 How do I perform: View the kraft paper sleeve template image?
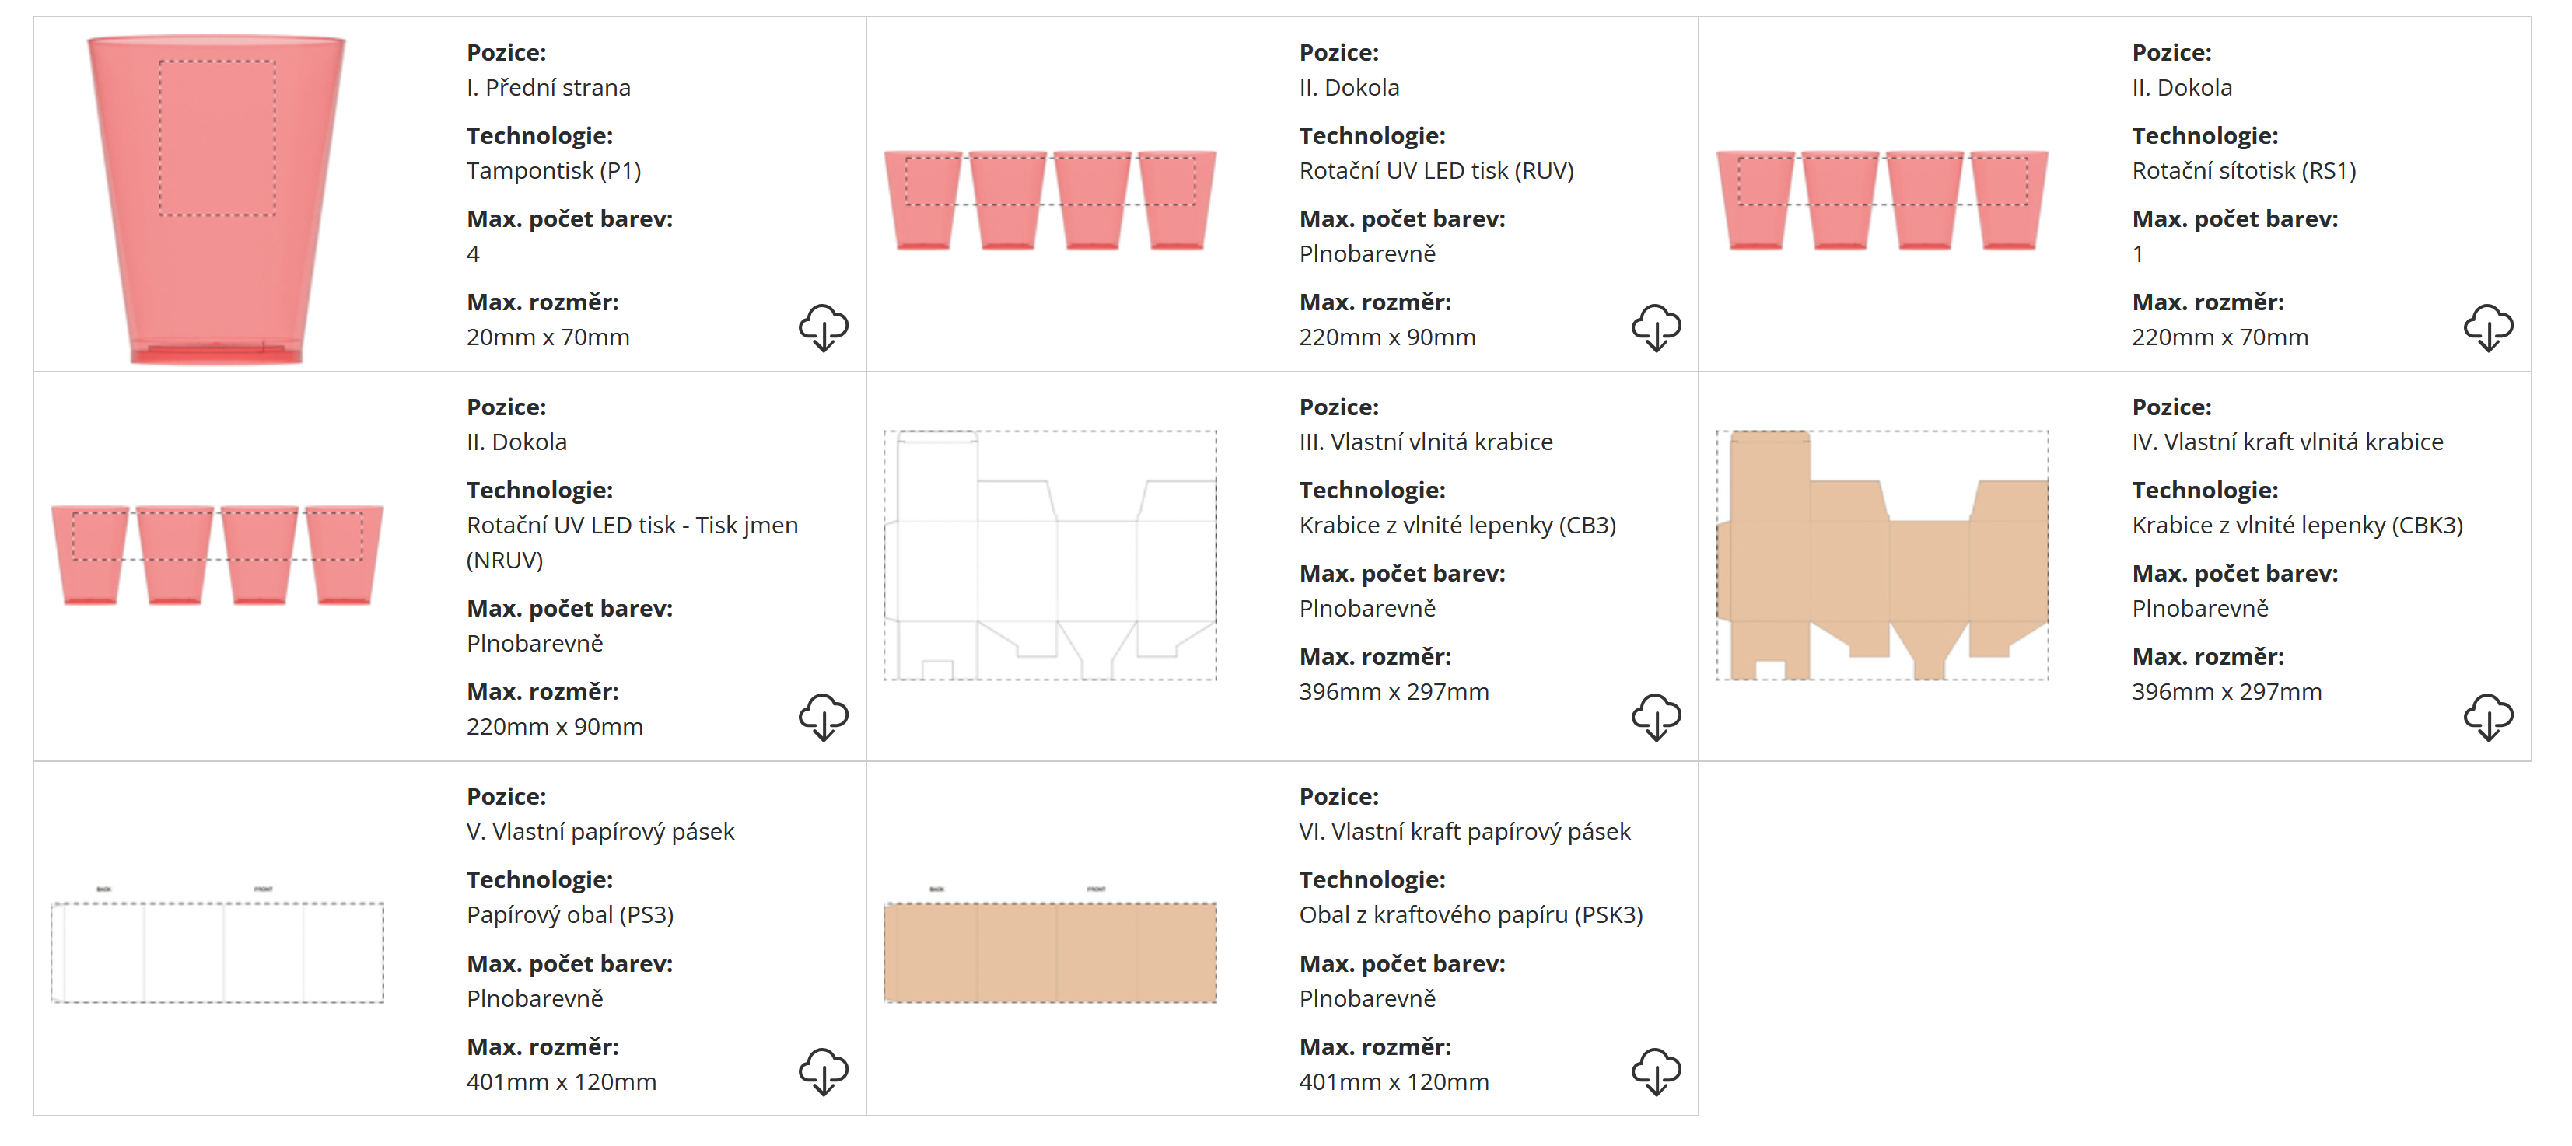1049,952
